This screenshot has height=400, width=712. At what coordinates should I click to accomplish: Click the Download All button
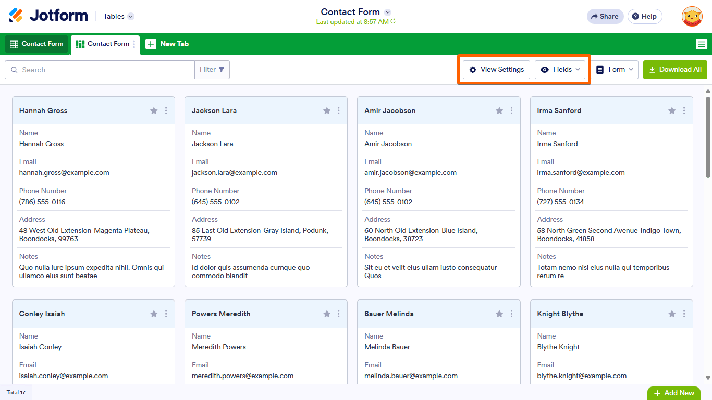pyautogui.click(x=675, y=70)
